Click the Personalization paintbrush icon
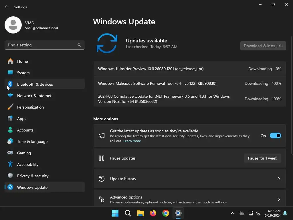293x220 pixels. click(x=10, y=107)
